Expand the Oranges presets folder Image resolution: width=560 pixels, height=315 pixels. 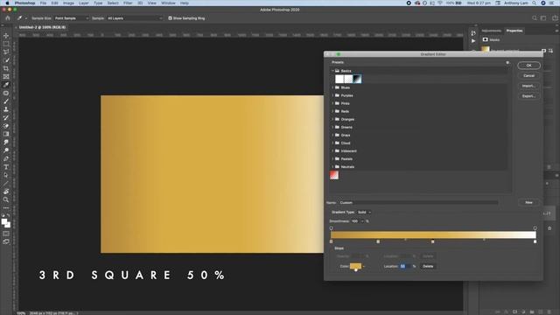332,119
